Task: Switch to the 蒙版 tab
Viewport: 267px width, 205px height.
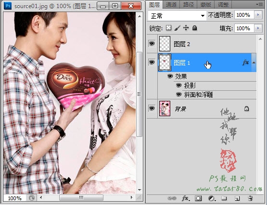Action: coord(205,5)
